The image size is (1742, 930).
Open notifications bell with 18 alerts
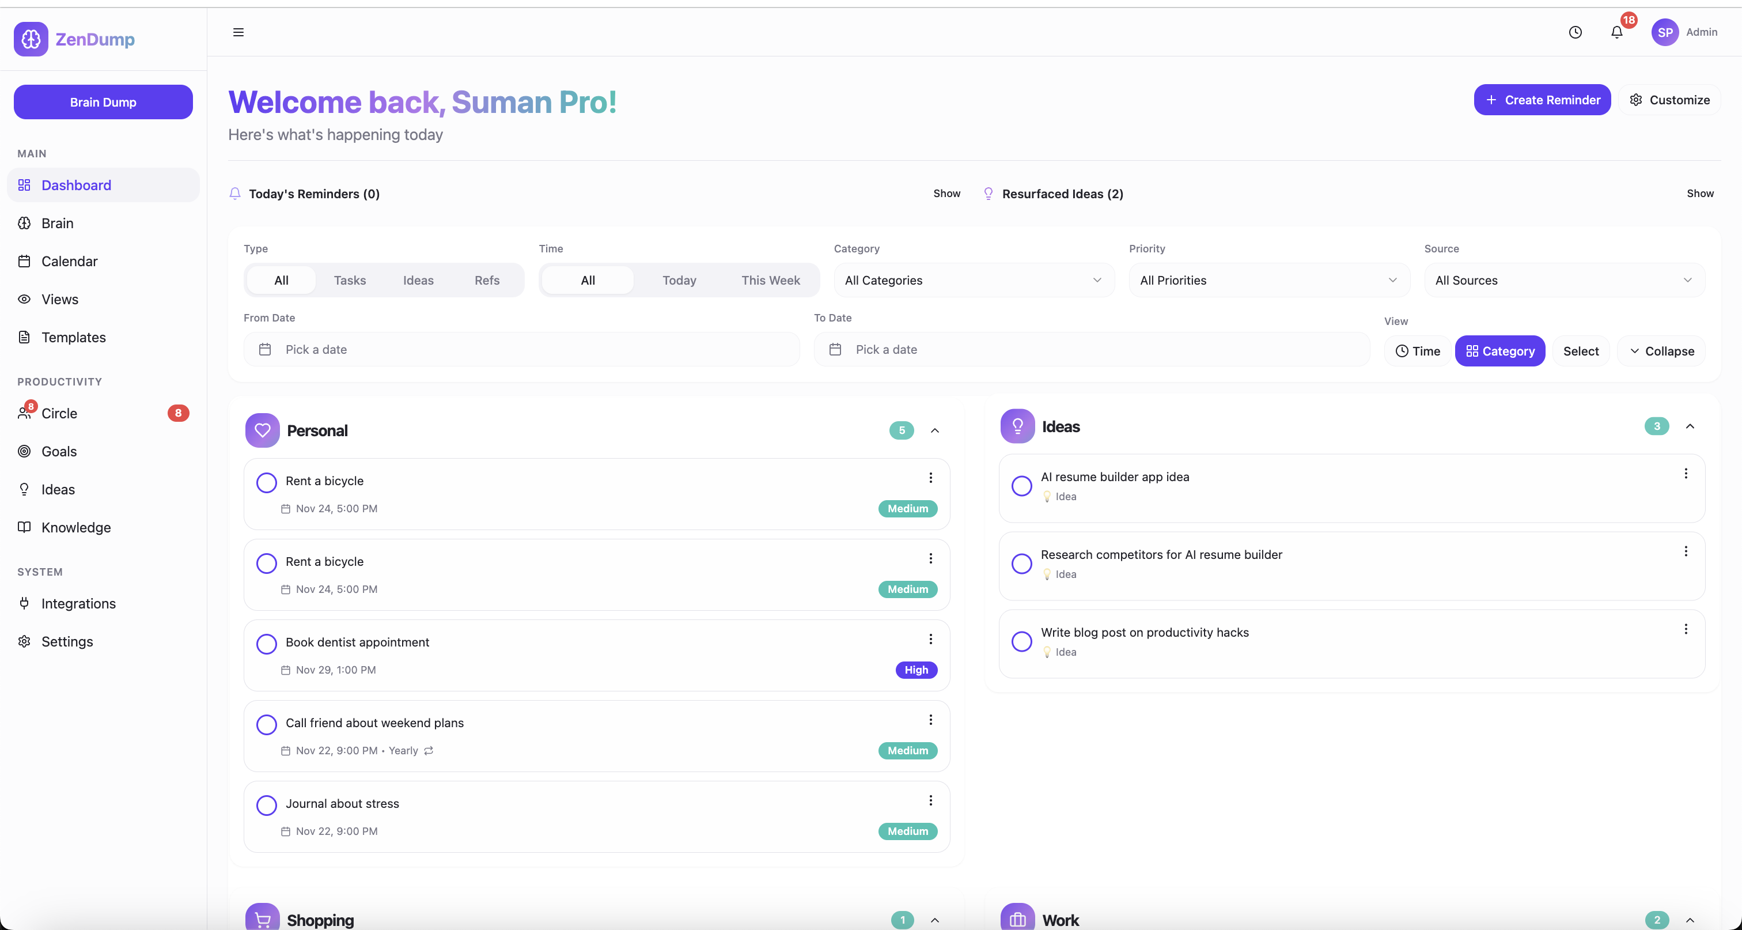click(x=1618, y=32)
